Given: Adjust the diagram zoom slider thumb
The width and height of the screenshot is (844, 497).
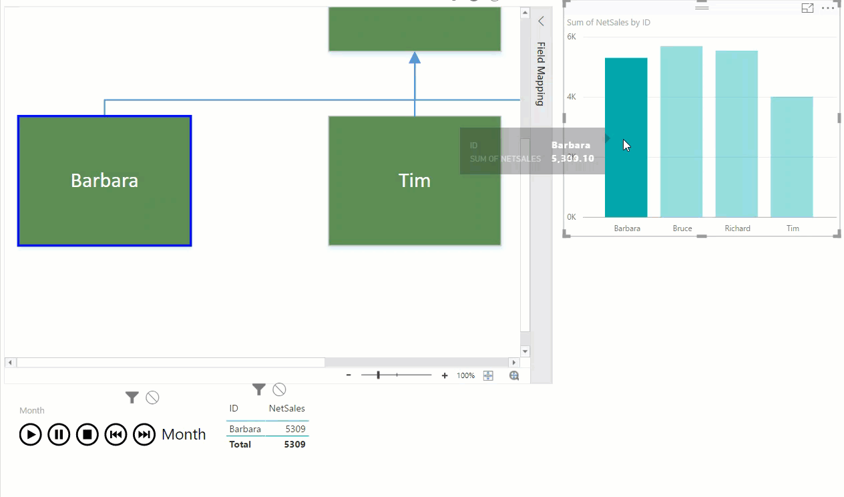Looking at the screenshot, I should point(379,375).
